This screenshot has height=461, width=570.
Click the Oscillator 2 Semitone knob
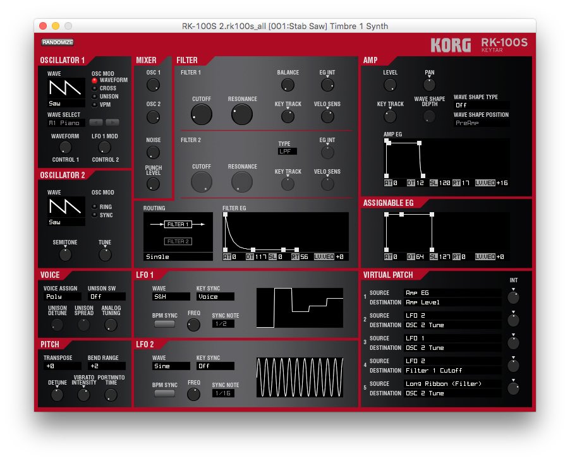tap(65, 254)
